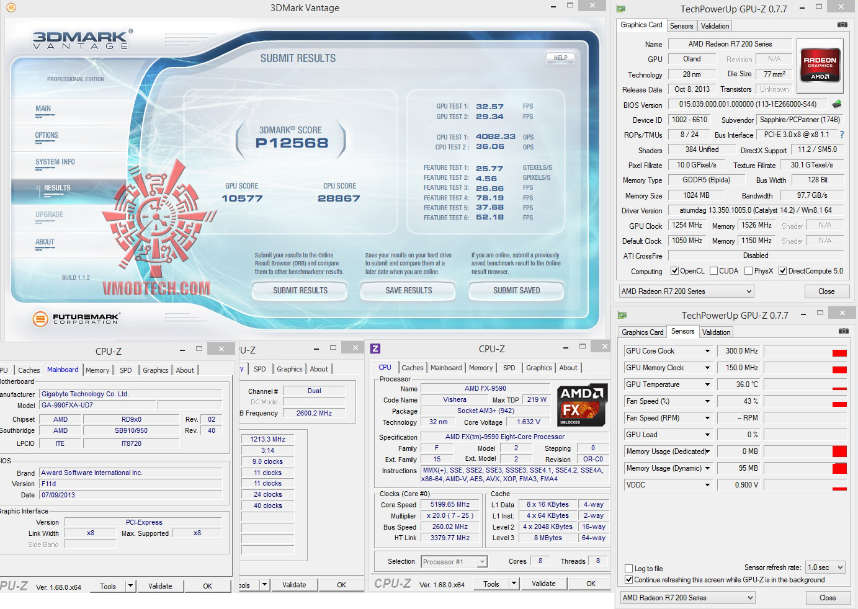Click the P12568 3DMark score value
Image resolution: width=858 pixels, height=609 pixels.
tap(292, 143)
